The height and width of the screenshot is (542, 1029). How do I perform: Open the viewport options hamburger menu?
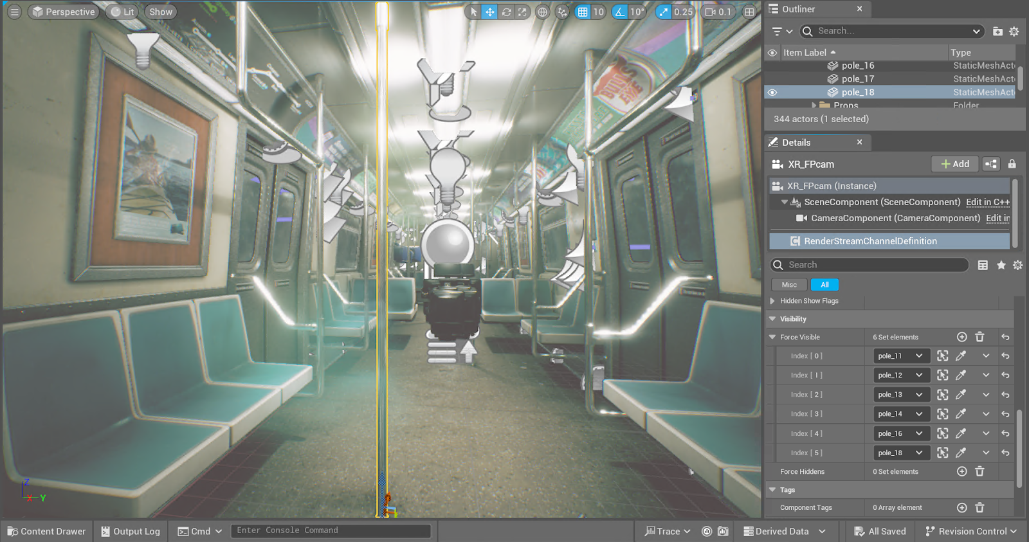tap(14, 12)
